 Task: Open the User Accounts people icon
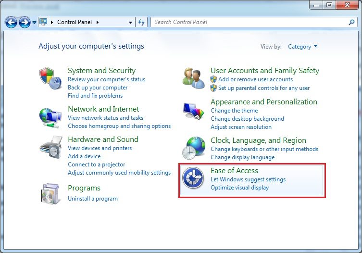193,78
